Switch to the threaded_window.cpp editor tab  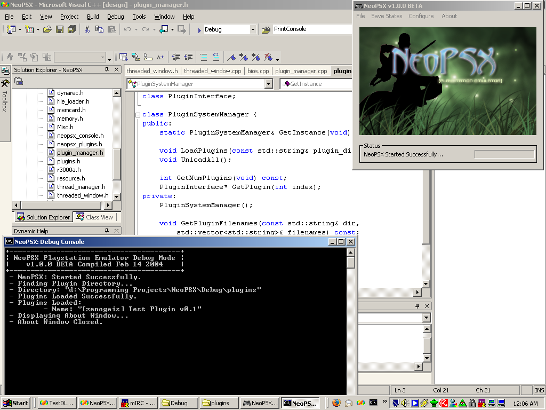212,71
